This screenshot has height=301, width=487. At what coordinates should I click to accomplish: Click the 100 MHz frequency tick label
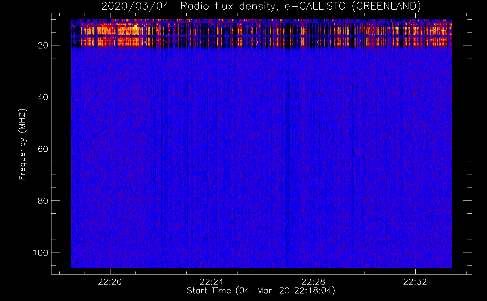41,253
